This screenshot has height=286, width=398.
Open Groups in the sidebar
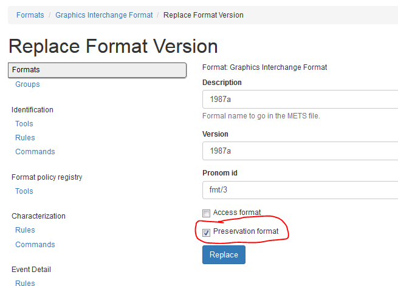[x=27, y=84]
